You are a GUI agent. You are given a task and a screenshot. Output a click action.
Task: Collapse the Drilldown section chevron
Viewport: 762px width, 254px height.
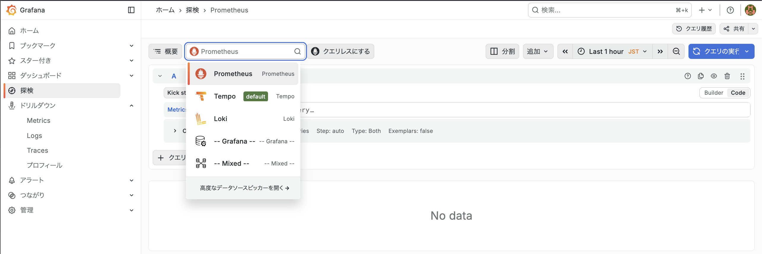pyautogui.click(x=132, y=105)
